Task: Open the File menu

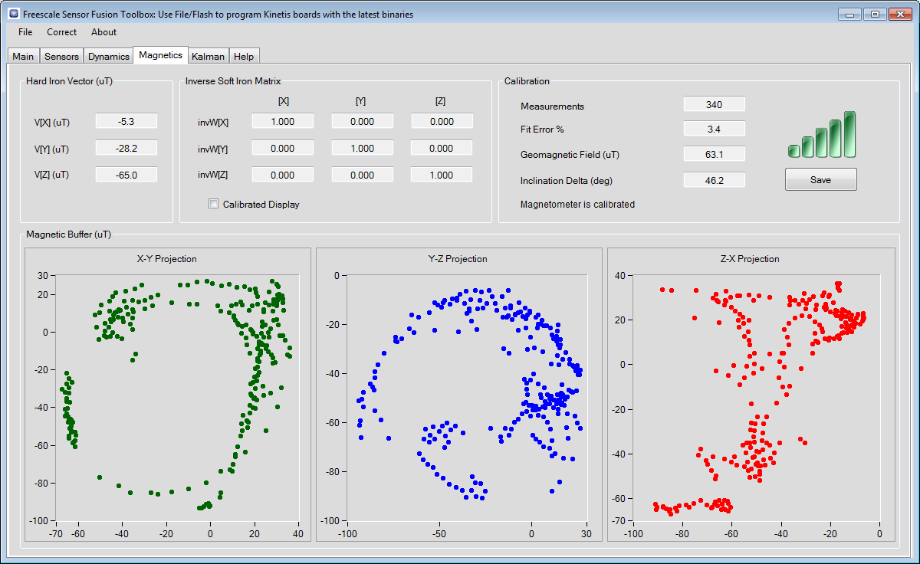Action: point(25,32)
